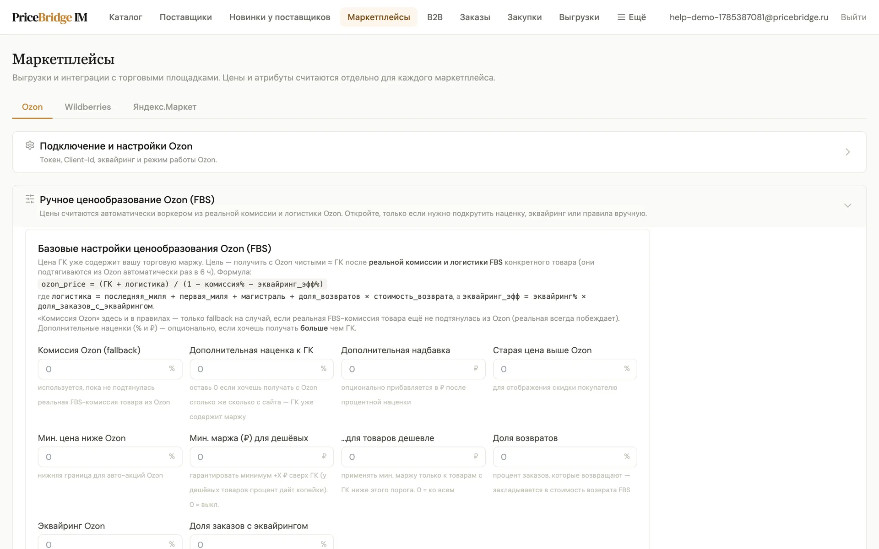Select the Ozon tab
This screenshot has width=879, height=549.
tap(32, 107)
